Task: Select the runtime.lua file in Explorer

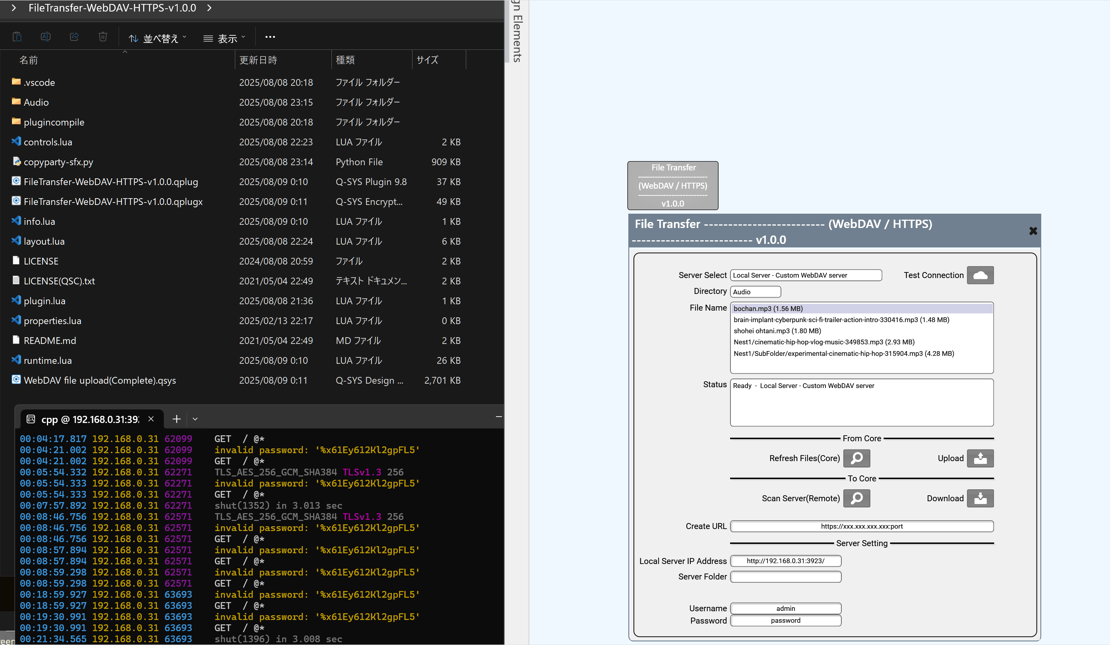Action: coord(48,361)
